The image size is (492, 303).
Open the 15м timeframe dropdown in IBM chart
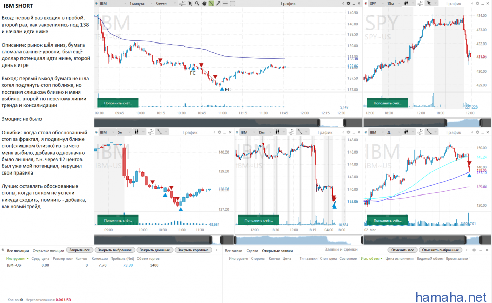[264, 132]
